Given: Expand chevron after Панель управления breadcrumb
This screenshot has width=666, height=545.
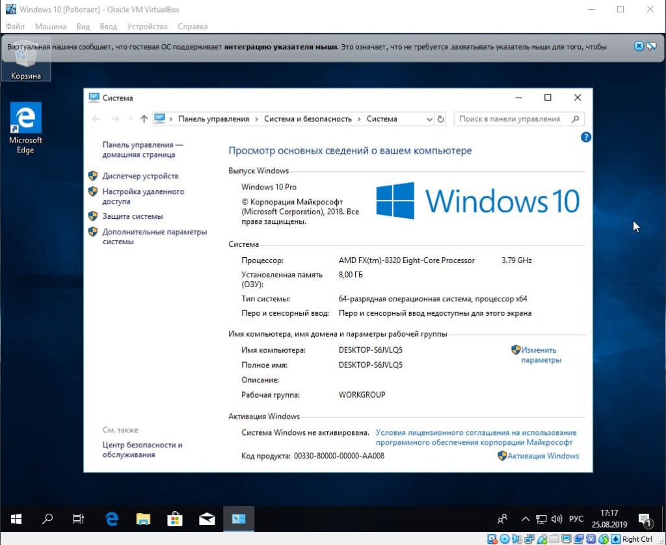Looking at the screenshot, I should click(x=256, y=119).
